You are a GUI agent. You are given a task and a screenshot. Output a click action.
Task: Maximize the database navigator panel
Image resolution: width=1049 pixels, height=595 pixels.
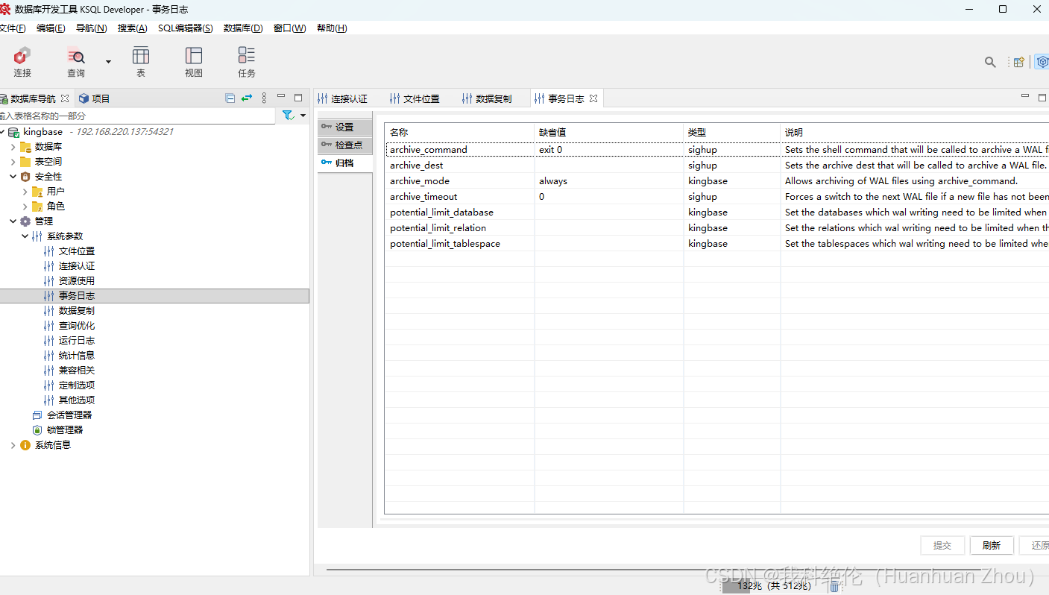[298, 97]
